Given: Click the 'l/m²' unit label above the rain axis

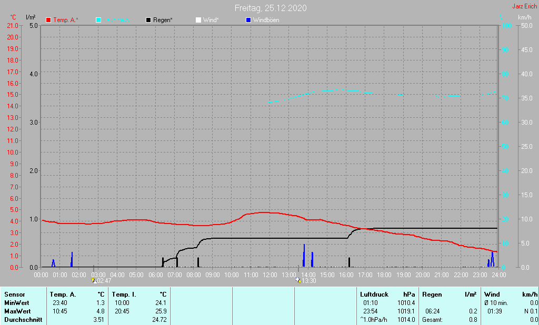Looking at the screenshot, I should pyautogui.click(x=31, y=17).
